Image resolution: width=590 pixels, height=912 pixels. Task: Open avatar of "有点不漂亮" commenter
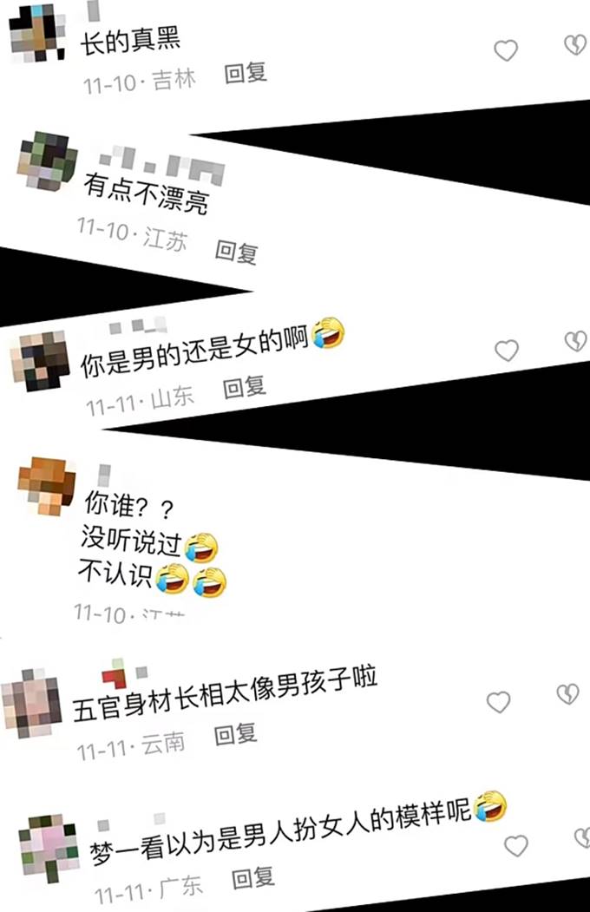click(x=47, y=161)
